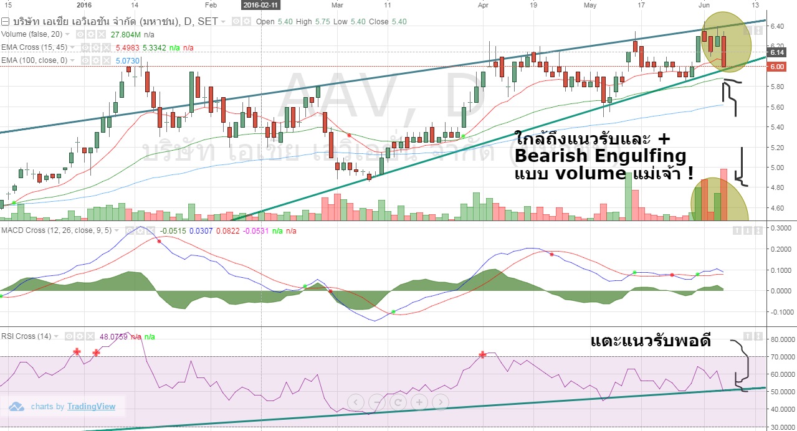Reset the chart view with circular arrow
The width and height of the screenshot is (797, 431).
coord(398,402)
